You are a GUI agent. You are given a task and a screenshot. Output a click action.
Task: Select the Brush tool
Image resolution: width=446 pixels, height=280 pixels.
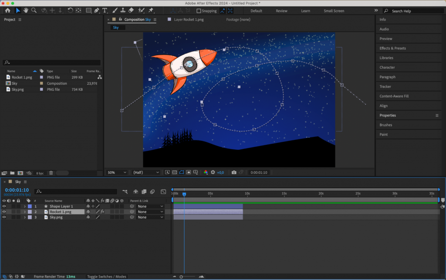tap(115, 10)
